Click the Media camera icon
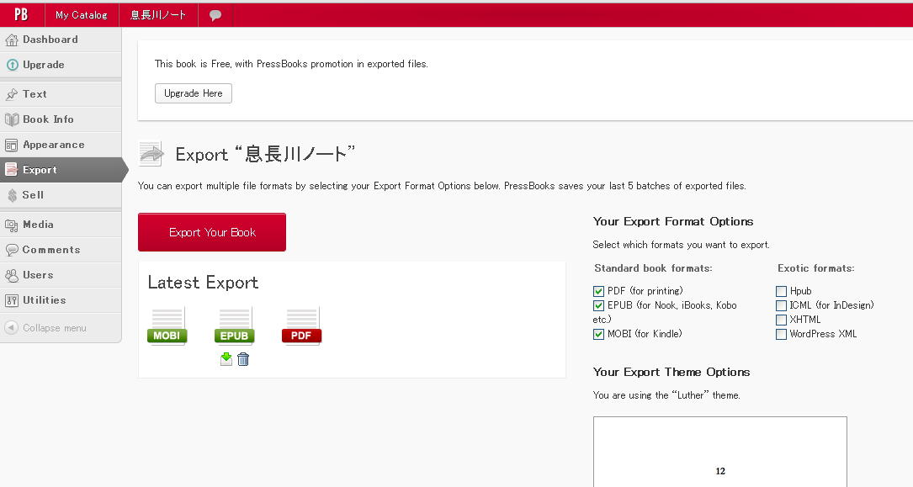This screenshot has height=487, width=913. [x=12, y=225]
